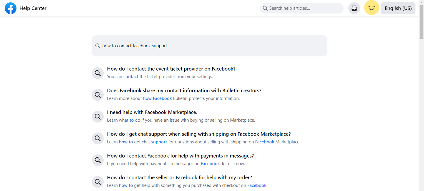The width and height of the screenshot is (424, 191).
Task: Click magnifier icon beside chat support result
Action: pos(98,138)
